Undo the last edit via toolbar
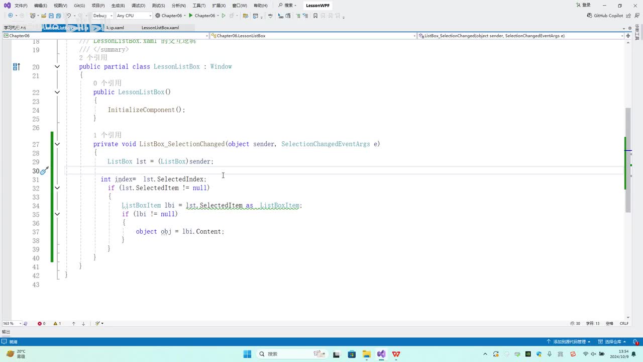Viewport: 643px width, 362px height. (x=69, y=16)
